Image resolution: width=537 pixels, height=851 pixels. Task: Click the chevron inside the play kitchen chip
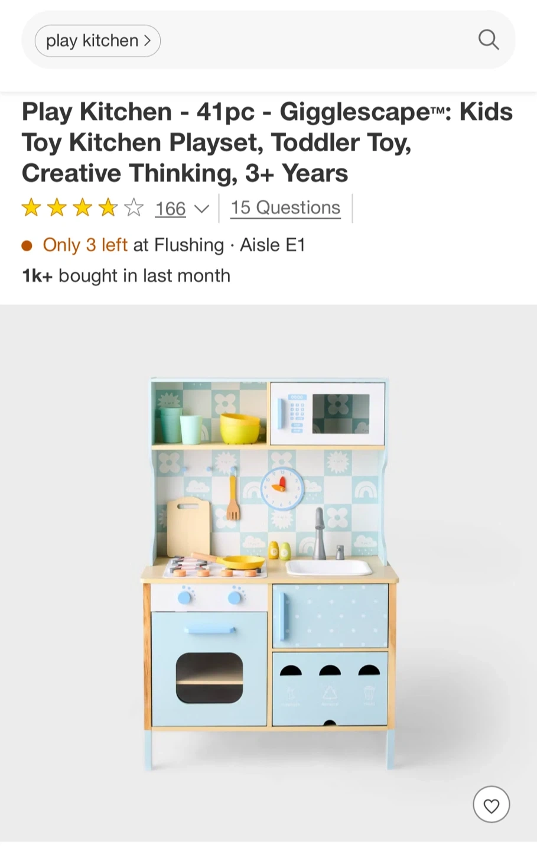[148, 41]
